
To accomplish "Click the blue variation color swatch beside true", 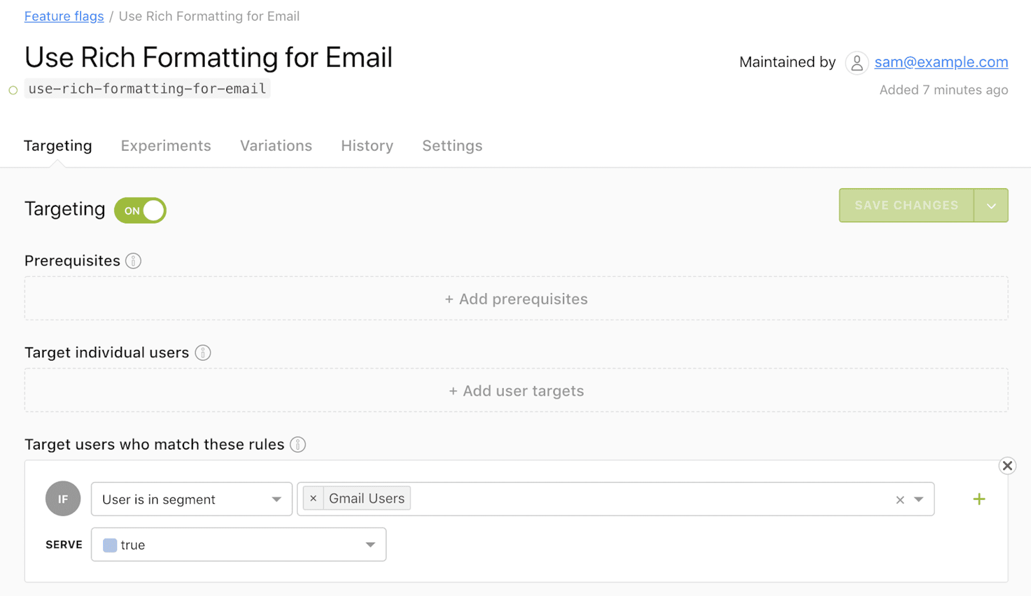I will [110, 544].
